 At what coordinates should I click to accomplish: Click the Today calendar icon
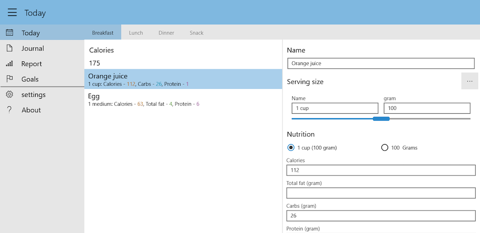pyautogui.click(x=9, y=33)
